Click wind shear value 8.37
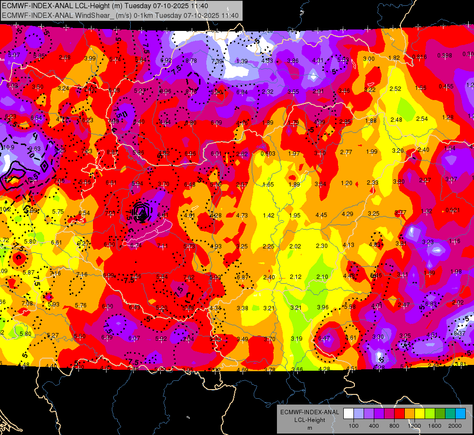The height and width of the screenshot is (435, 474). pos(459,333)
